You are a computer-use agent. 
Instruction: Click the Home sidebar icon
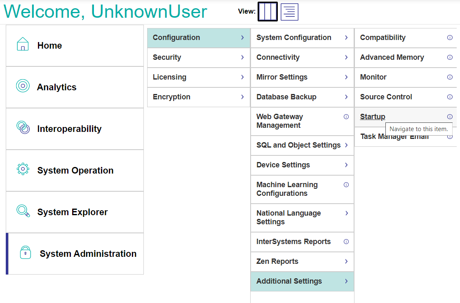pos(23,45)
